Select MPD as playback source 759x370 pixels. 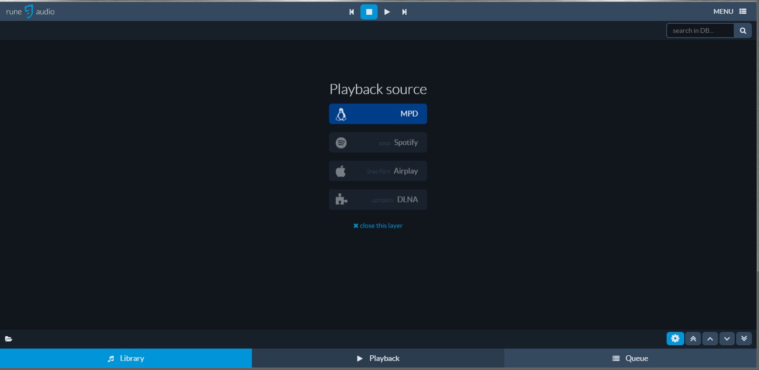click(378, 114)
